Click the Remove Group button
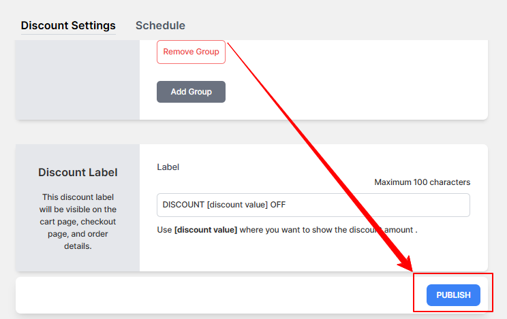507x319 pixels. [x=191, y=52]
